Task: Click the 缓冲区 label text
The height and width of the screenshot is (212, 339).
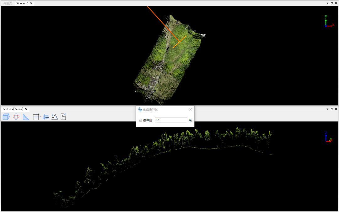Action: [x=148, y=120]
